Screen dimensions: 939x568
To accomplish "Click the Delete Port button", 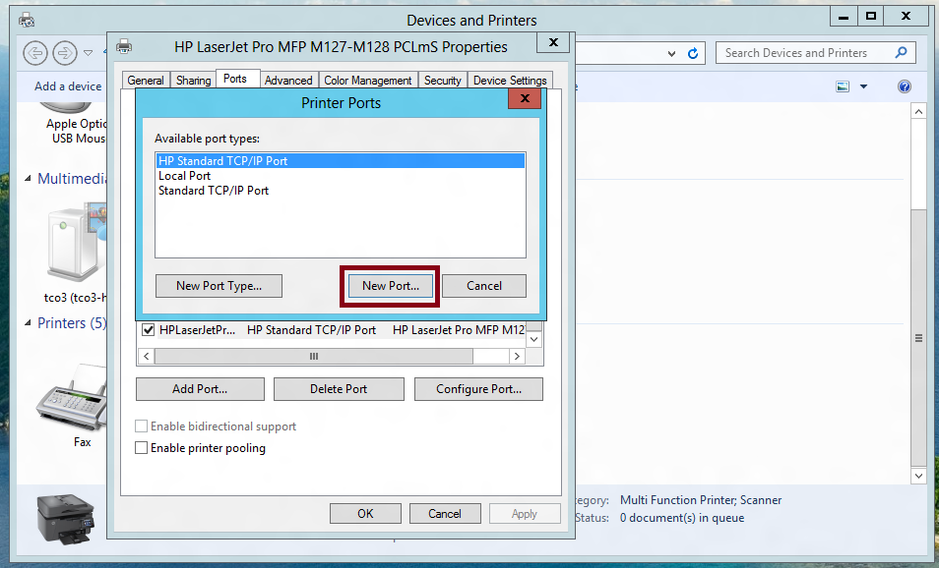I will pyautogui.click(x=339, y=389).
